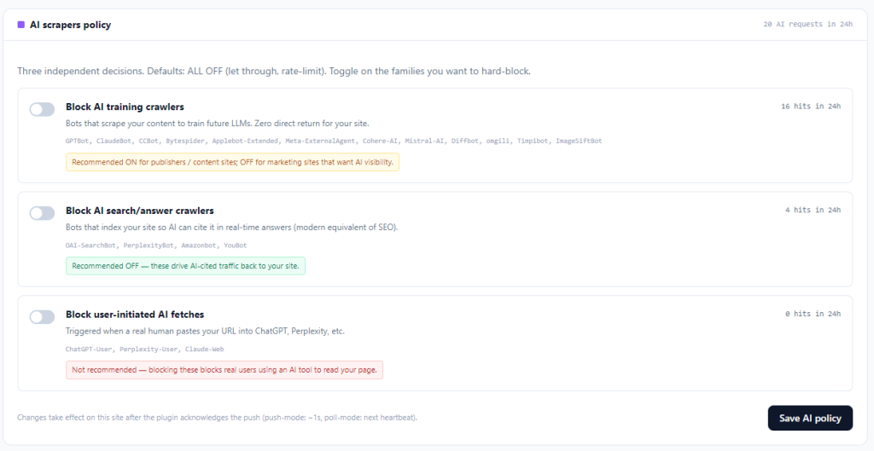Image resolution: width=874 pixels, height=451 pixels.
Task: Turn on Block AI search/answer crawlers switch
Action: [x=43, y=213]
